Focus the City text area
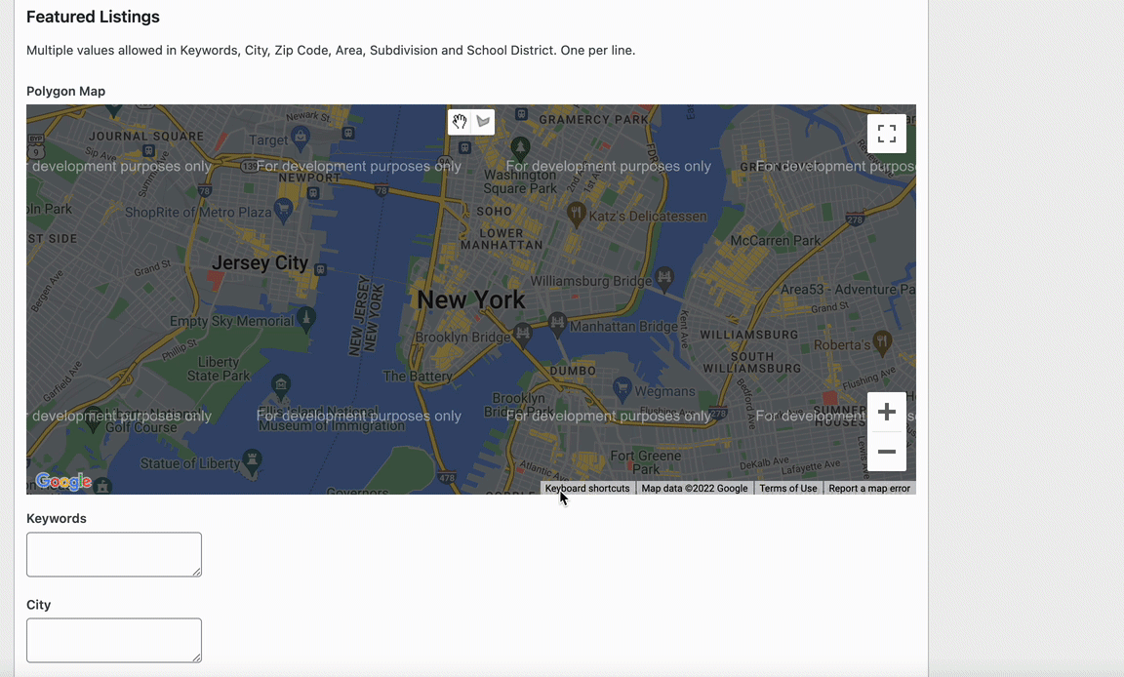1124x677 pixels. (114, 641)
